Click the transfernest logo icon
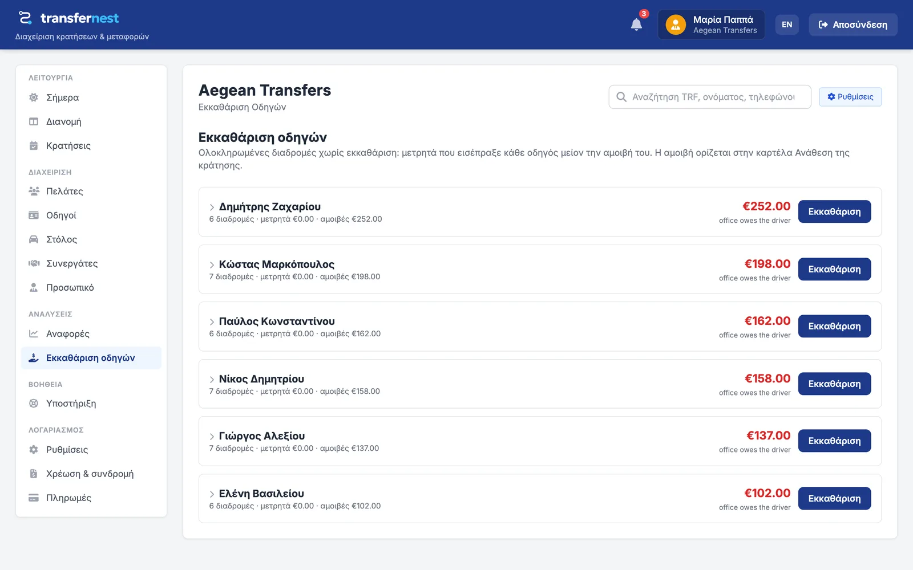Viewport: 913px width, 570px height. point(25,18)
